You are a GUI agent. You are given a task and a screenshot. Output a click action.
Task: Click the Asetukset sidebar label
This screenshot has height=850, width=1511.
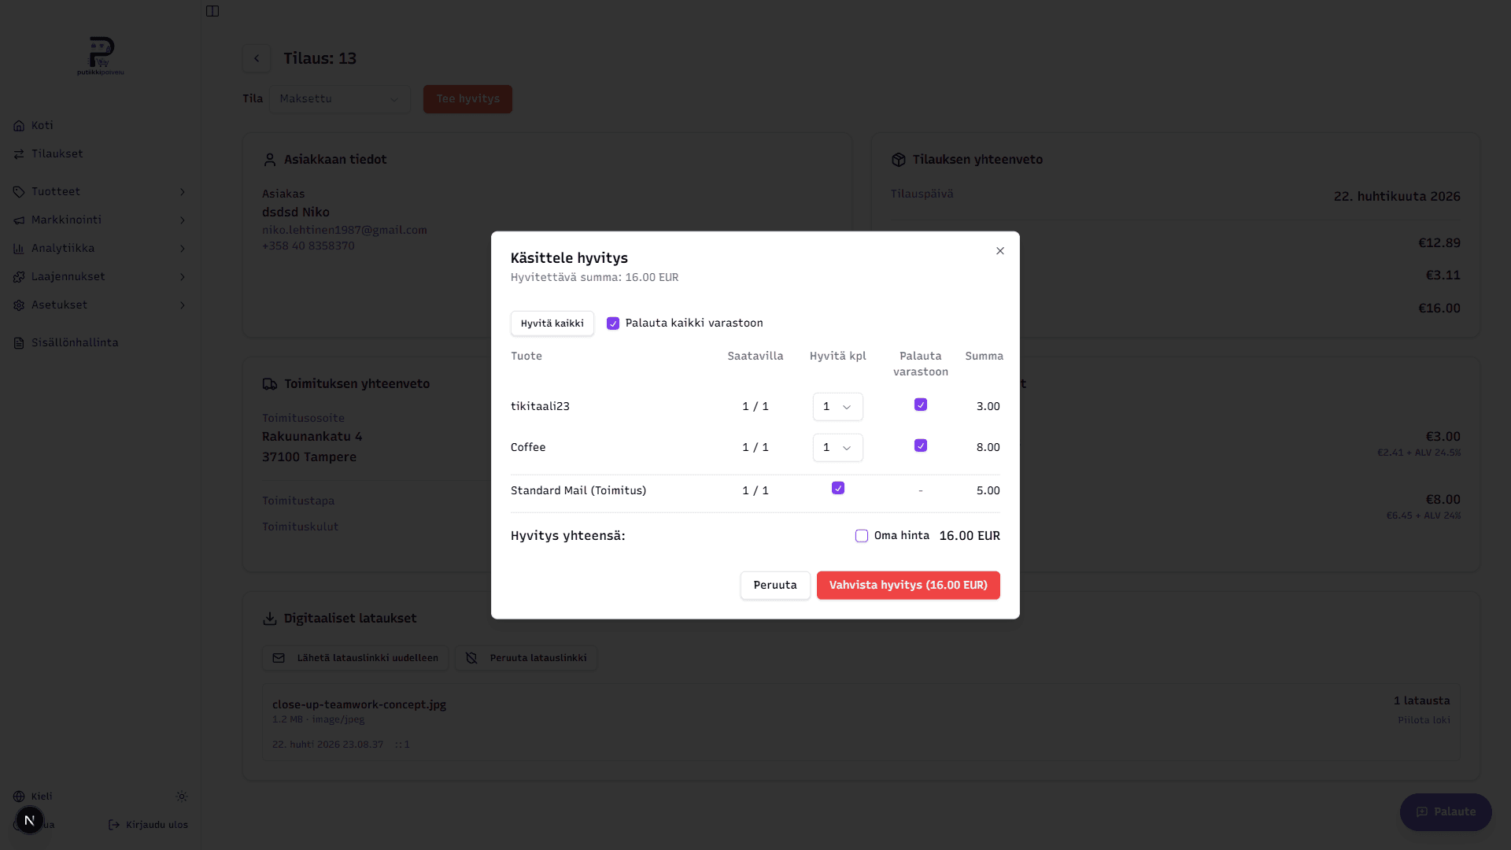59,305
